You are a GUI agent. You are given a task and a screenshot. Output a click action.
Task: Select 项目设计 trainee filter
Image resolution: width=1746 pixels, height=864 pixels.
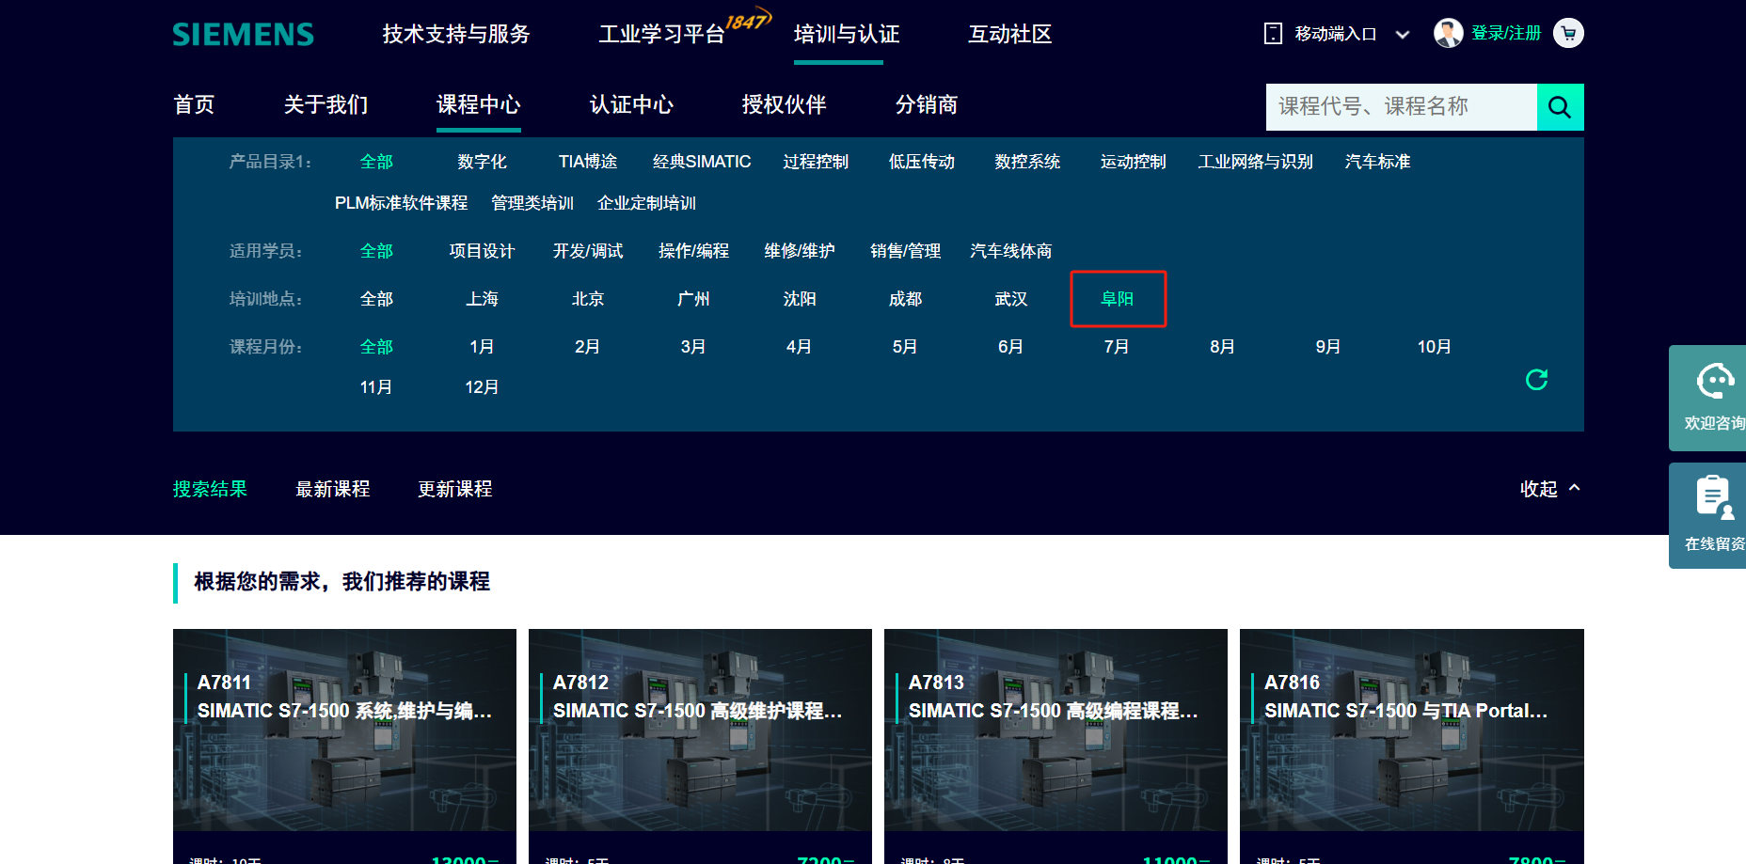pyautogui.click(x=483, y=251)
